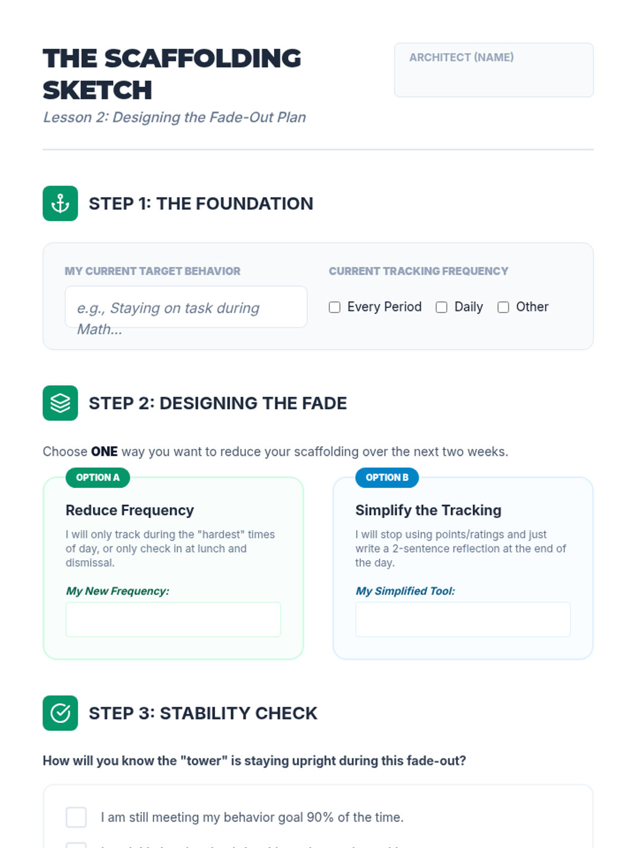Select the Reduce Frequency heading
The image size is (636, 848).
coord(130,510)
